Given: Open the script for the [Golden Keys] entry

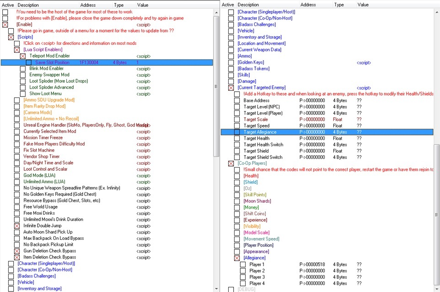Looking at the screenshot, I should tap(364, 63).
